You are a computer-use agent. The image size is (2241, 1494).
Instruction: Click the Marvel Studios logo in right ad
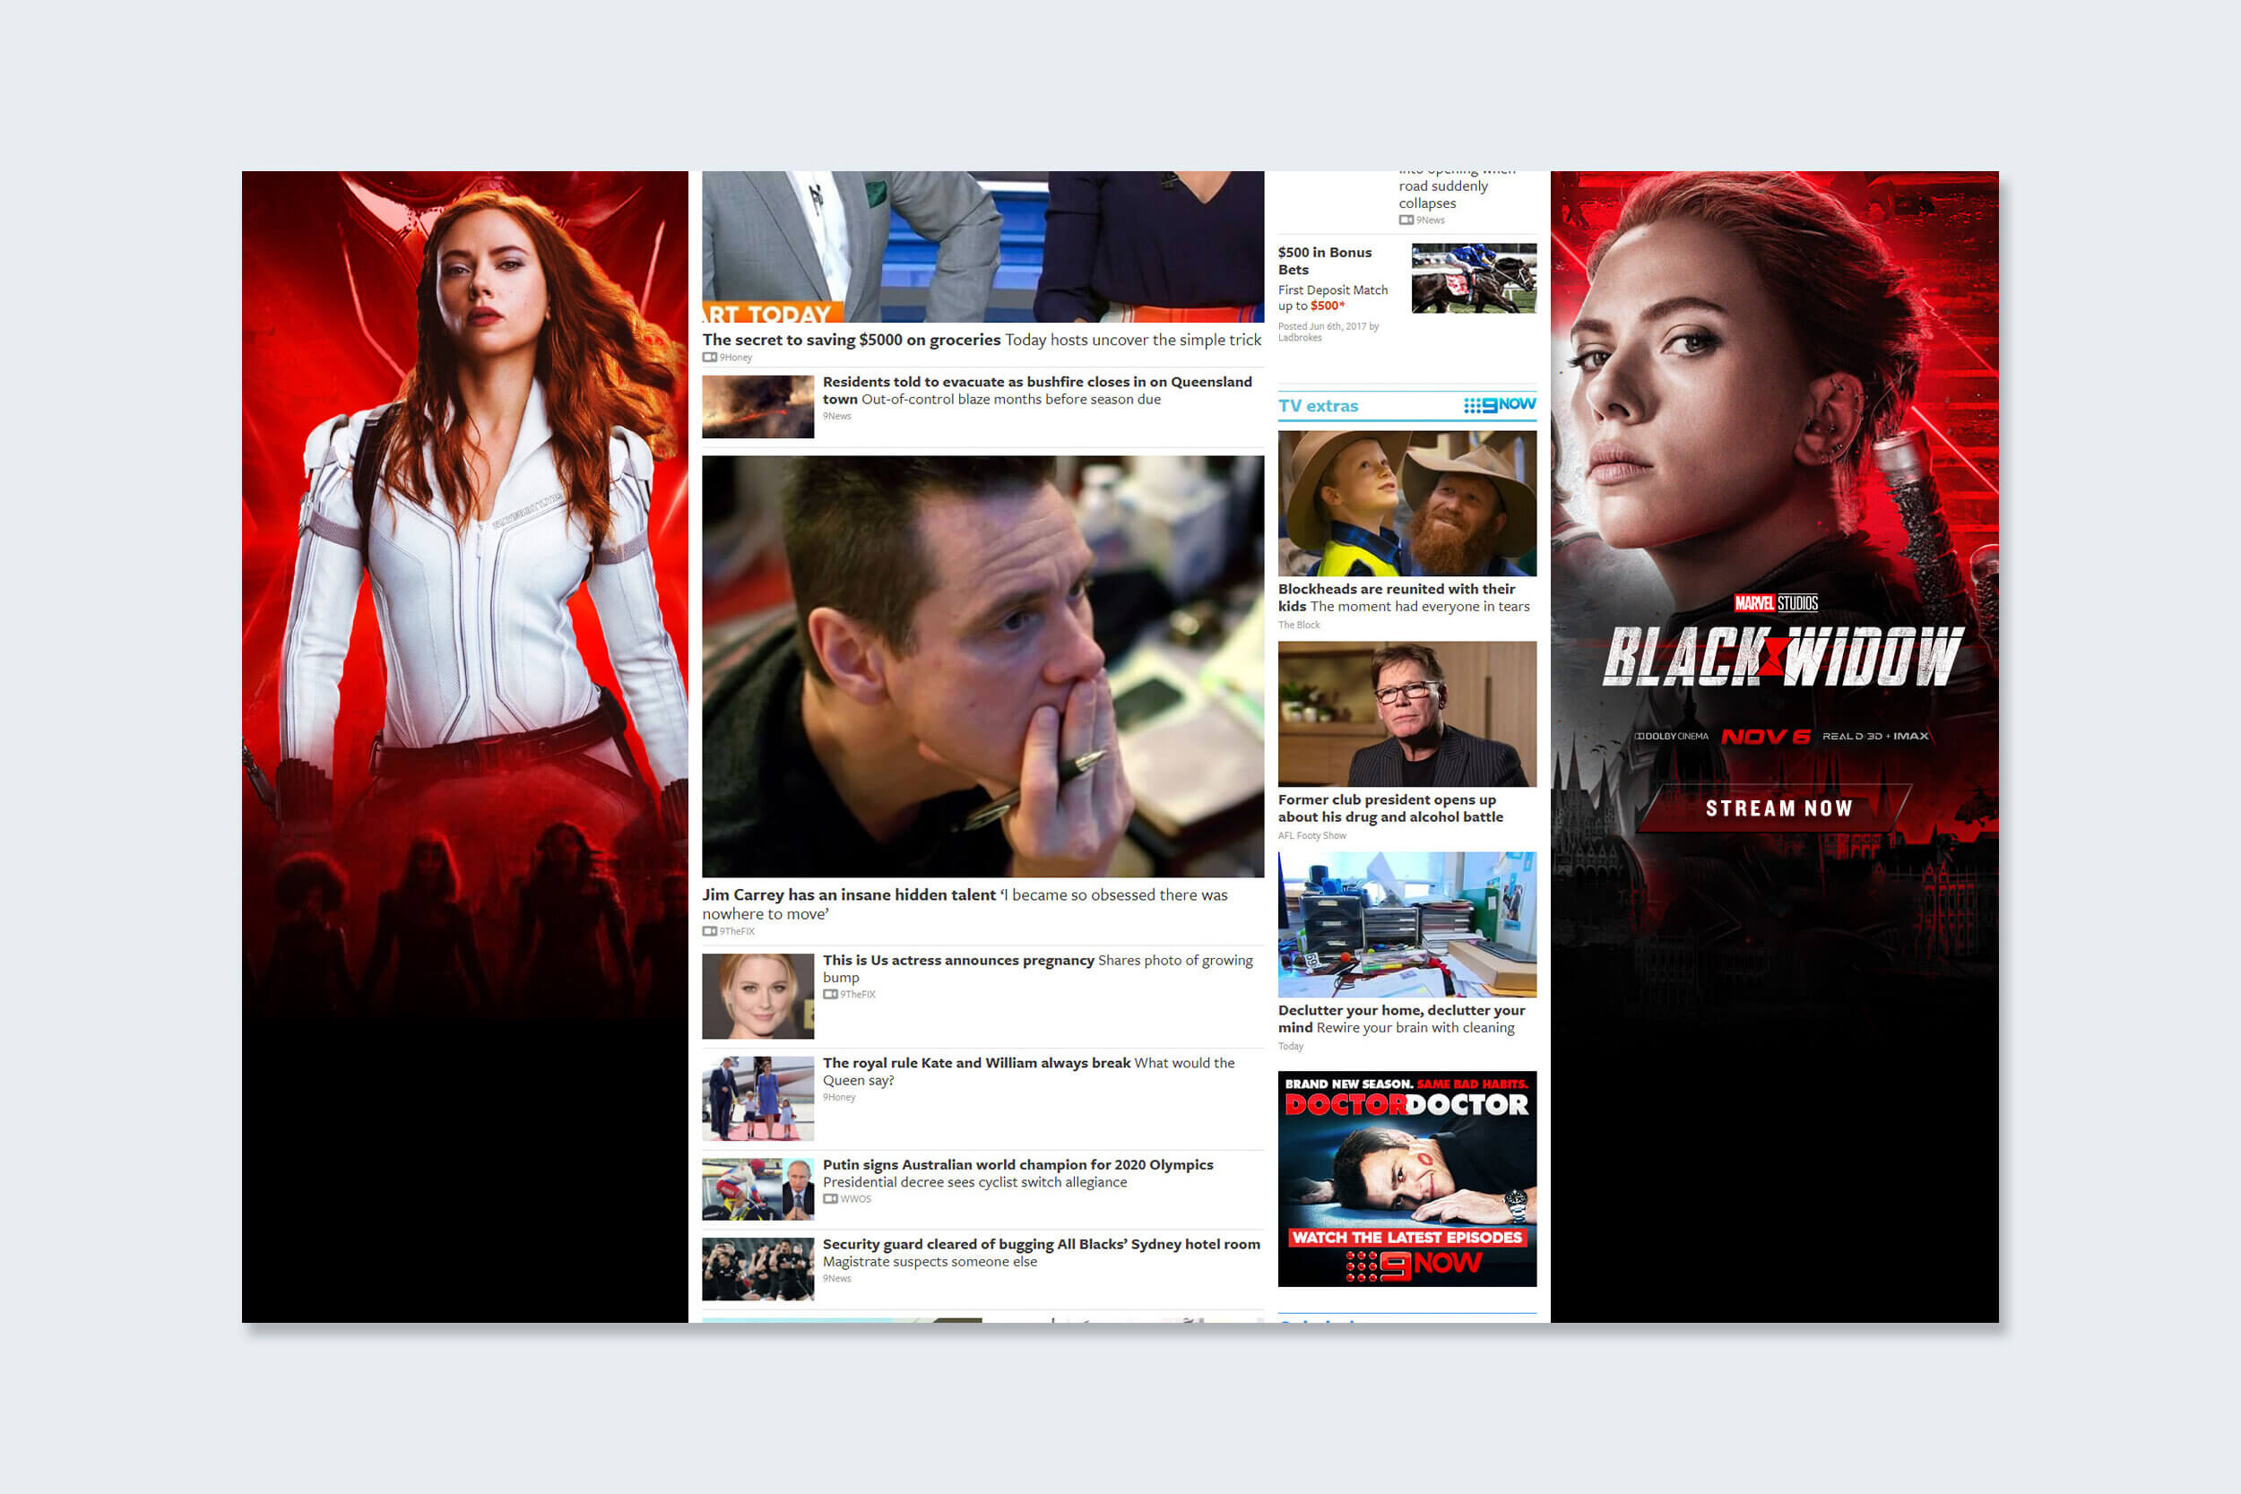(x=1776, y=603)
